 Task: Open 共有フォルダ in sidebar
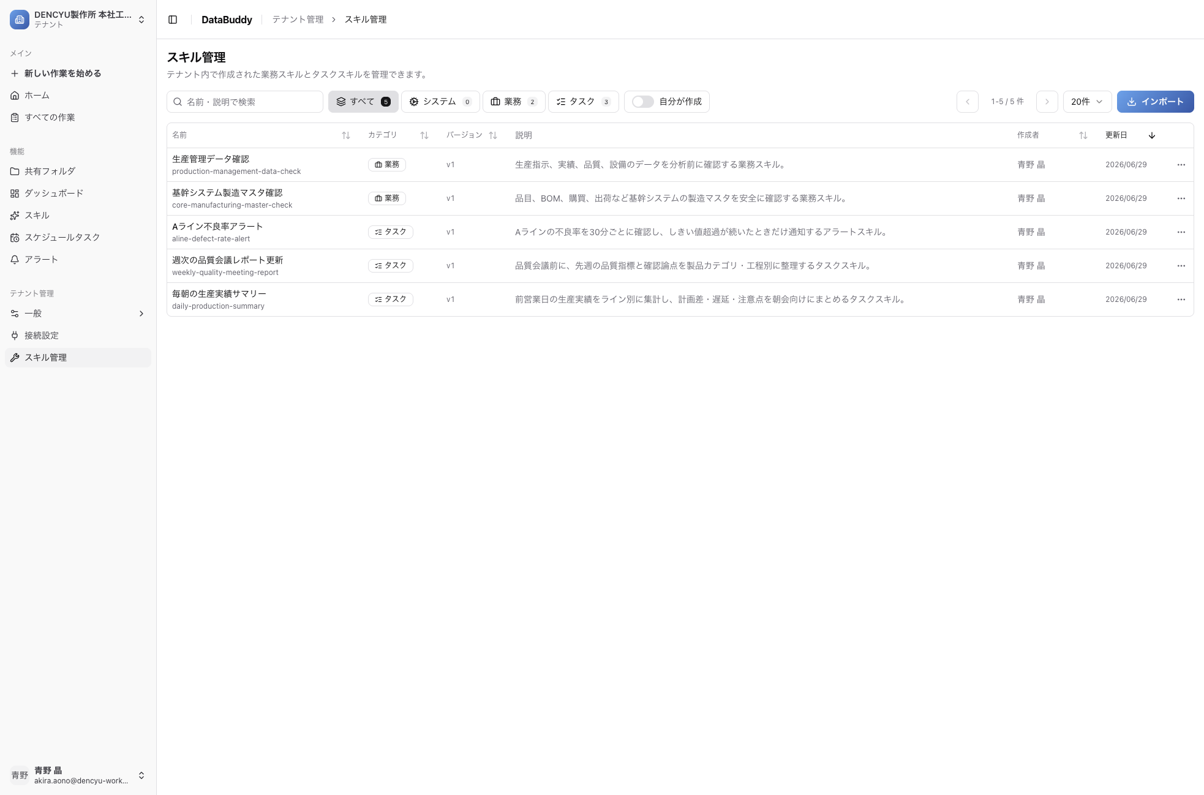[x=78, y=171]
